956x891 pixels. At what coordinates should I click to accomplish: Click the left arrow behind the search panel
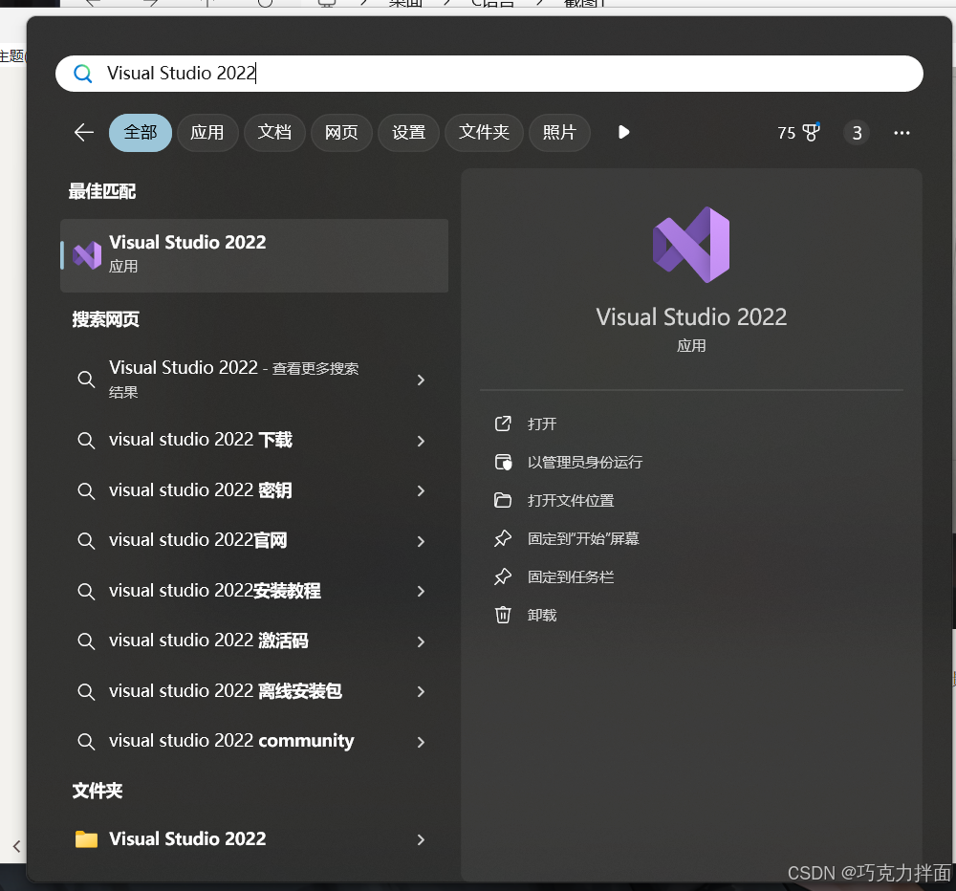tap(16, 846)
